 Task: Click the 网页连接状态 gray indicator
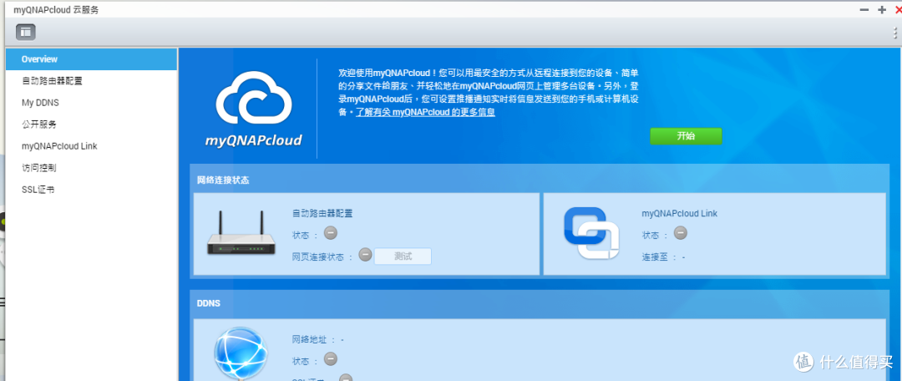point(365,254)
